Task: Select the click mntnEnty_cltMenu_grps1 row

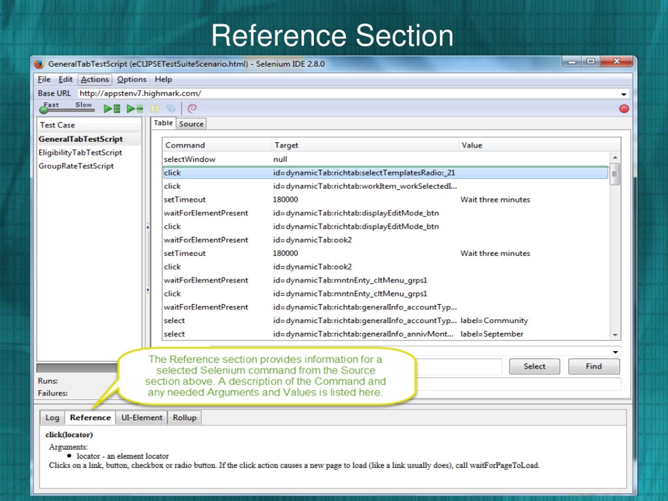Action: click(386, 294)
